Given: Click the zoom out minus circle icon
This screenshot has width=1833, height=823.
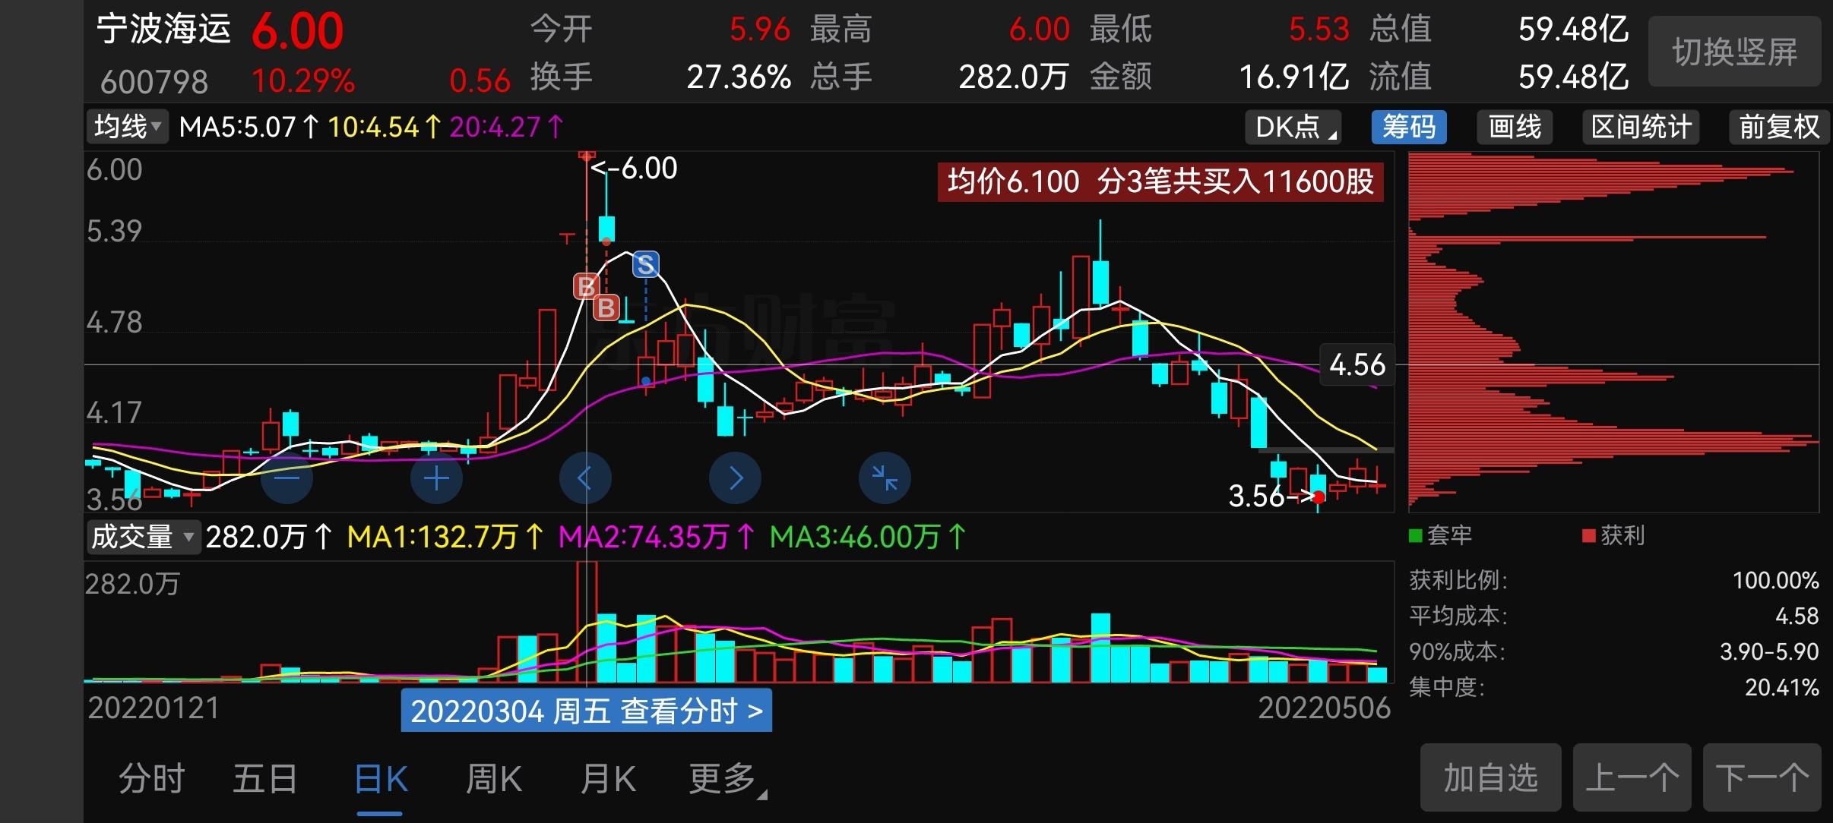Looking at the screenshot, I should tap(287, 478).
